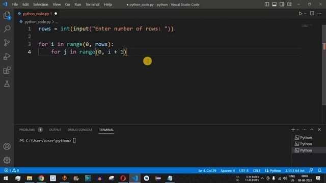Image resolution: width=326 pixels, height=183 pixels.
Task: Select the second Python terminal entry
Action: click(309, 144)
